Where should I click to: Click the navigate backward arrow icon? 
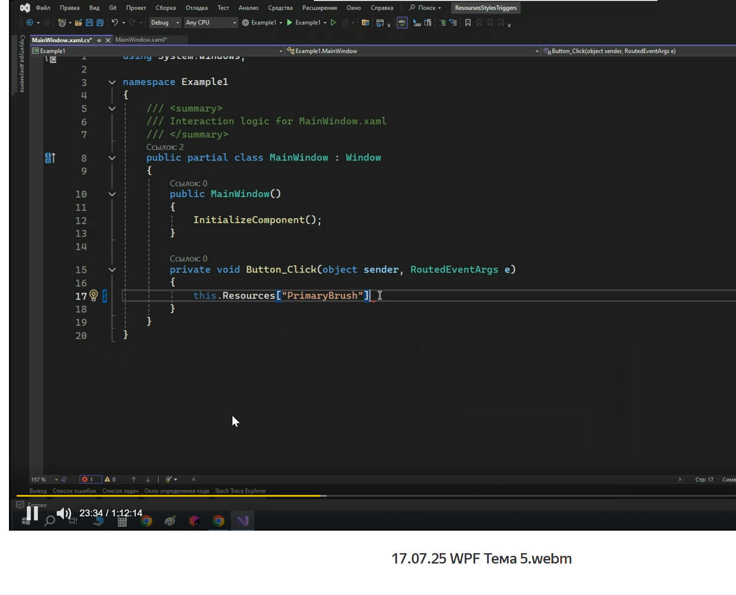(30, 22)
